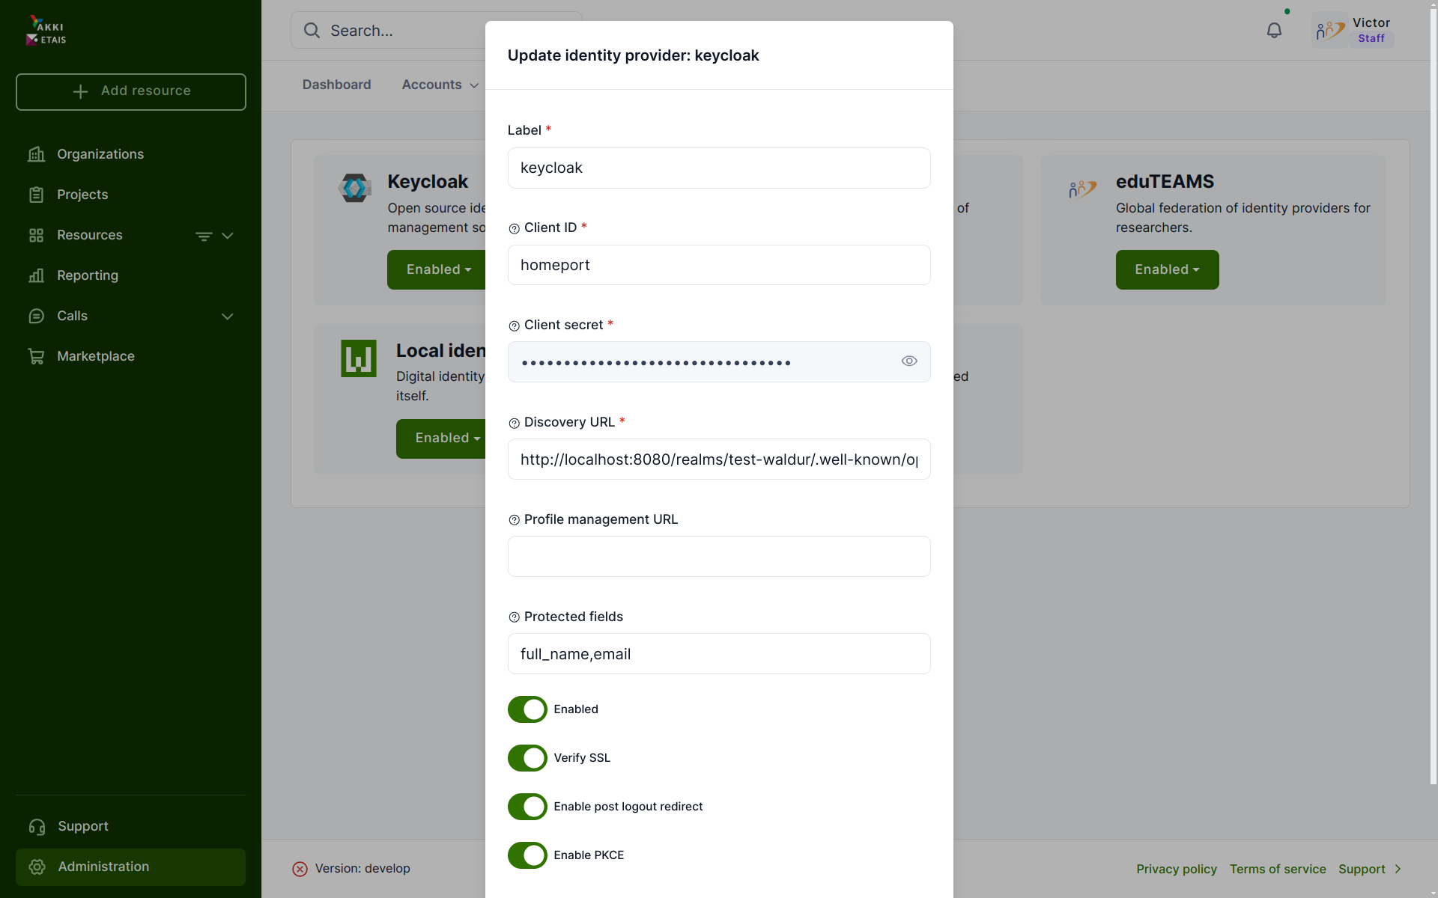The height and width of the screenshot is (898, 1438).
Task: Toggle the Enabled switch off
Action: point(527,709)
